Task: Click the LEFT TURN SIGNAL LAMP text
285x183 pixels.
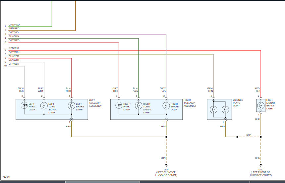Action: tap(53, 108)
